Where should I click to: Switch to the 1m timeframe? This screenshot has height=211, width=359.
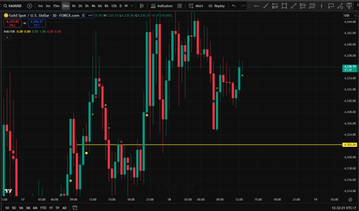[x=40, y=6]
